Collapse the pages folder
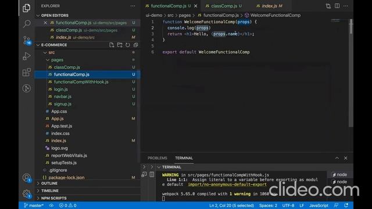The image size is (372, 209). point(48,60)
